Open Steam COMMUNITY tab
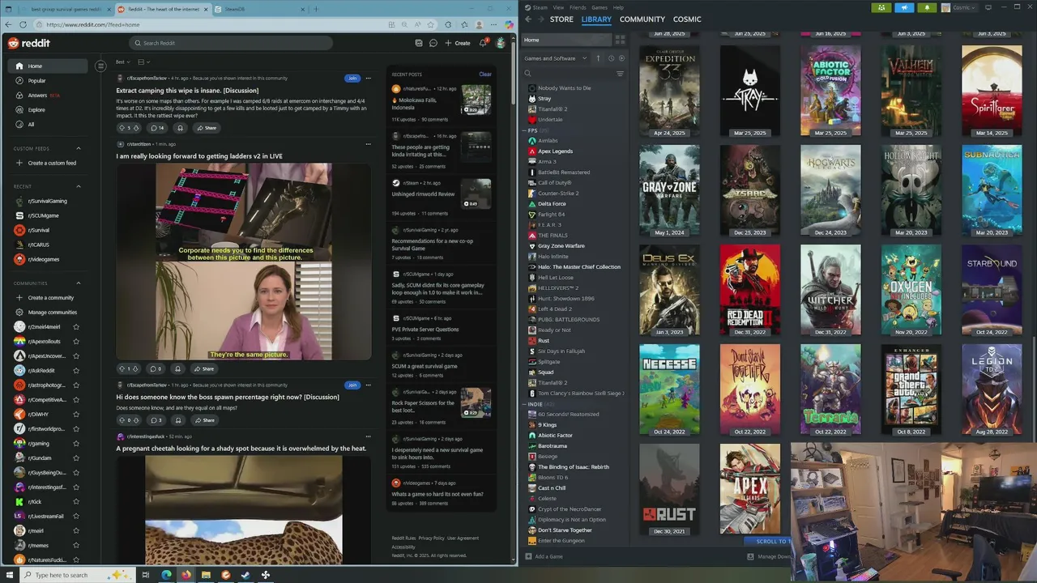1037x583 pixels. tap(642, 19)
